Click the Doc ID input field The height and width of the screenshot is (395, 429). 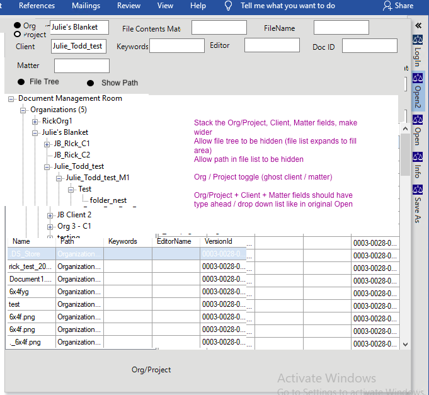coord(370,45)
